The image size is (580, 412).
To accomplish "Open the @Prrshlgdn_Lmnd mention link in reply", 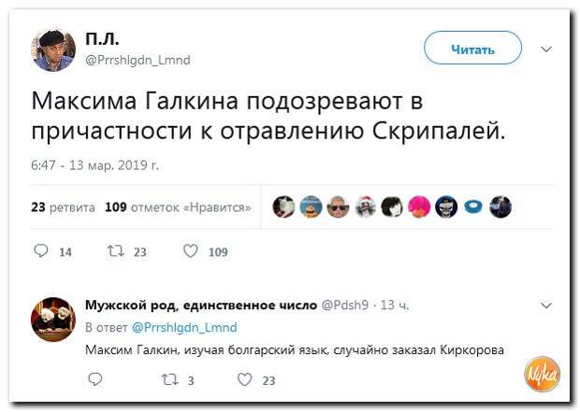I will click(x=184, y=327).
